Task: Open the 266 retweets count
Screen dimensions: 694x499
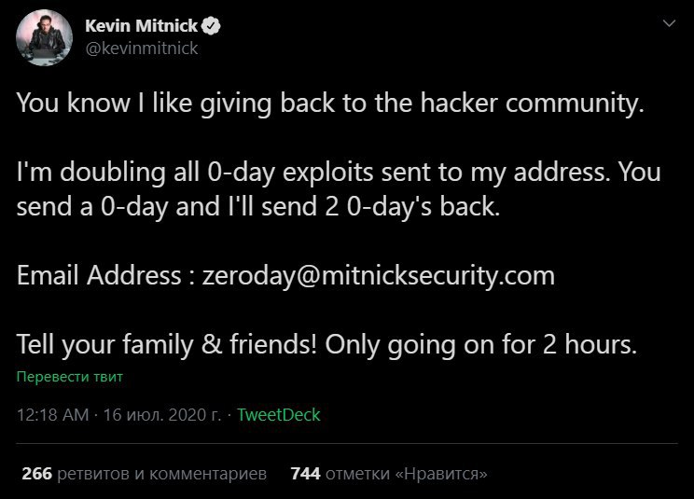Action: coord(36,474)
